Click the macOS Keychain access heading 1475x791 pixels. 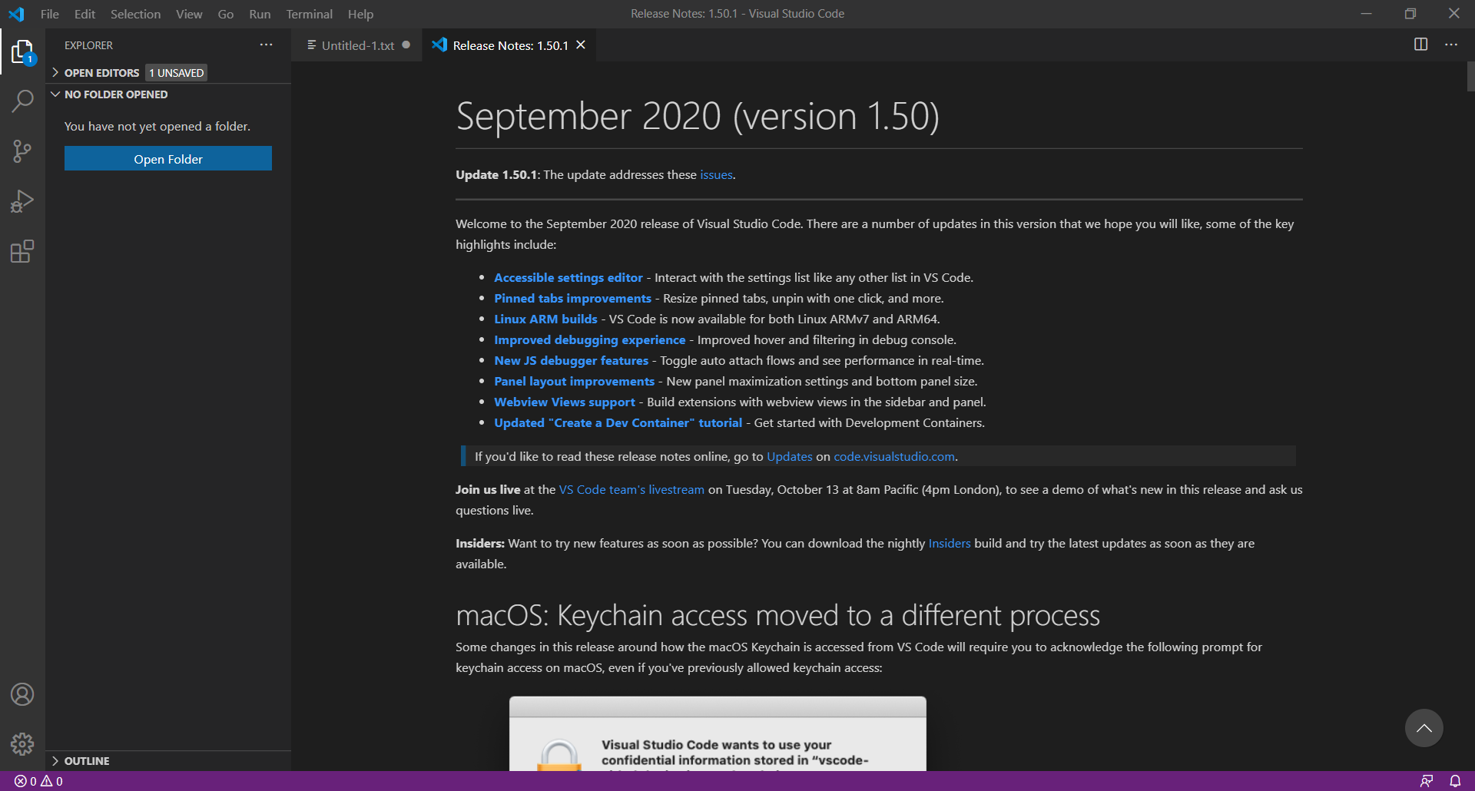(777, 616)
